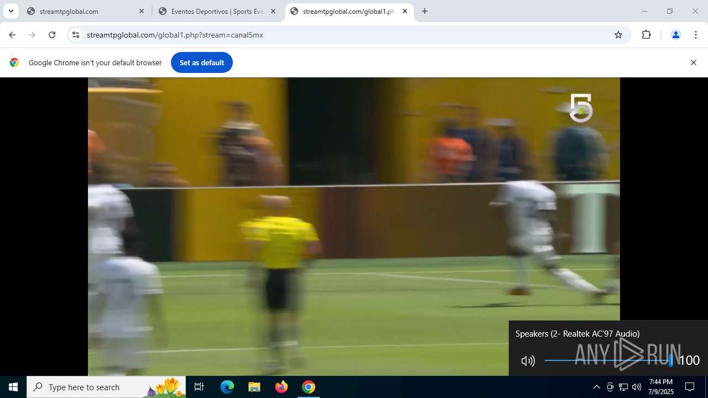Image resolution: width=708 pixels, height=398 pixels.
Task: Open File Explorer from the taskbar
Action: click(x=254, y=387)
